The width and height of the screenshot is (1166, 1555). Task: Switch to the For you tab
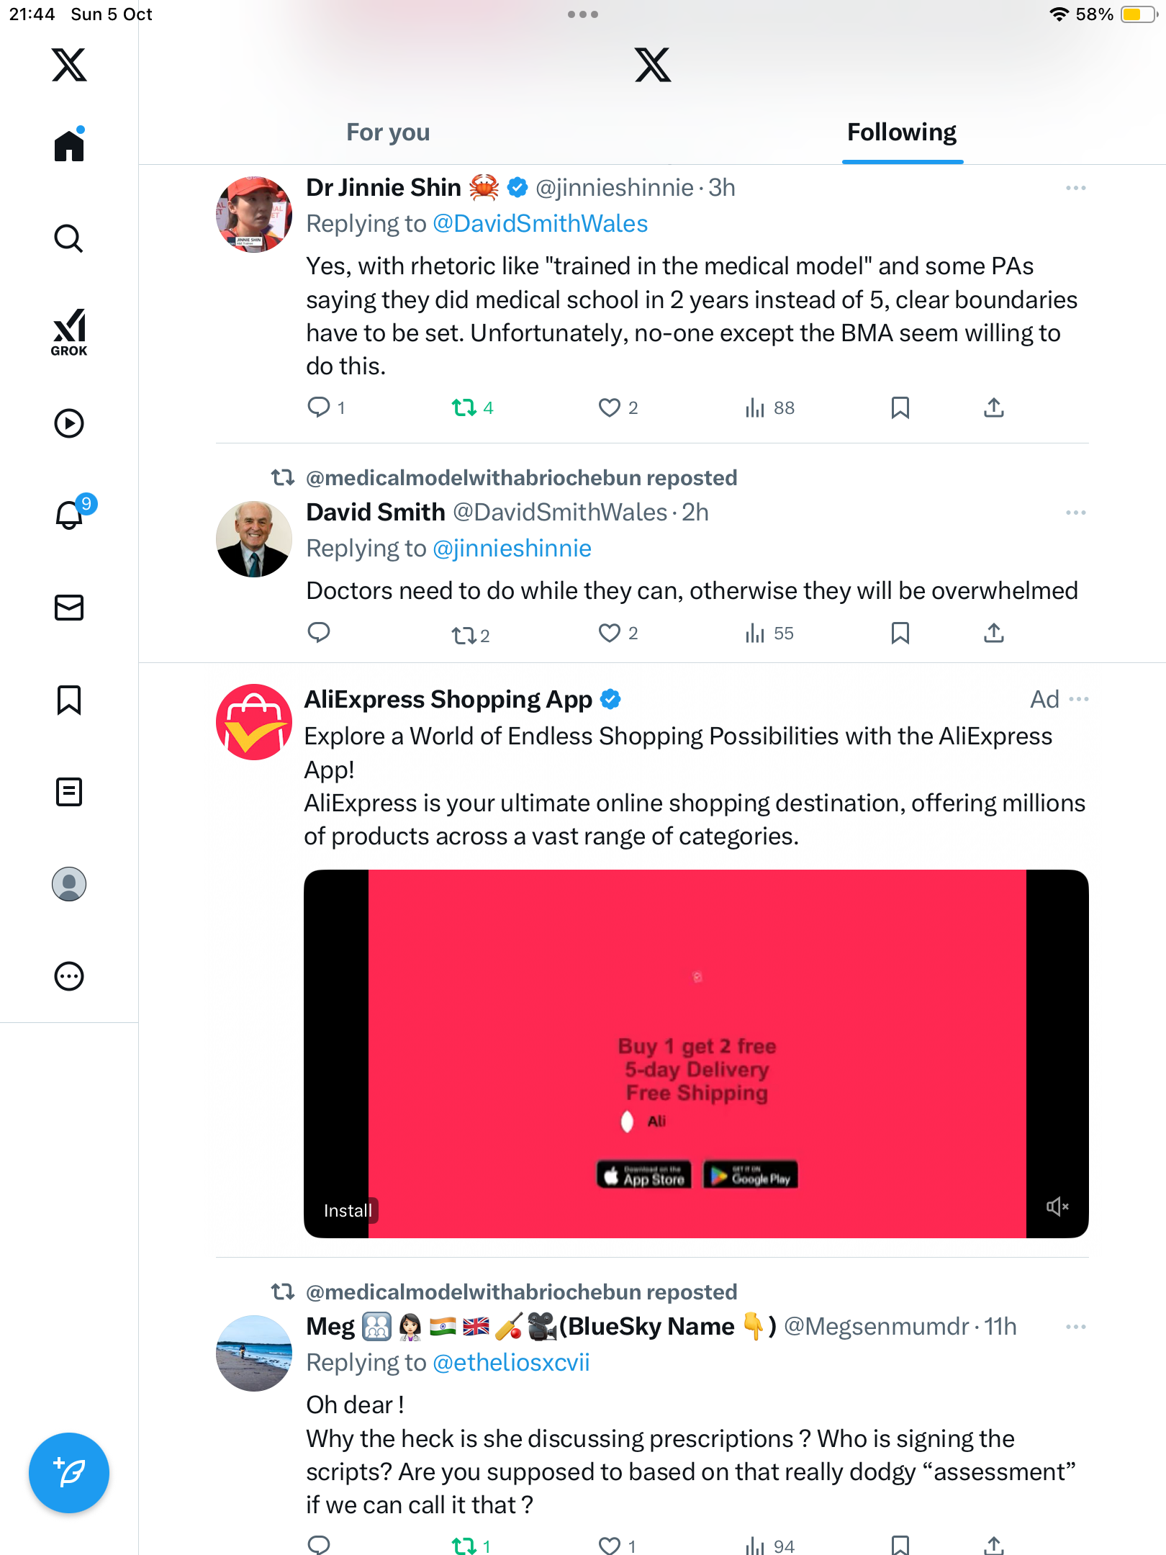388,132
